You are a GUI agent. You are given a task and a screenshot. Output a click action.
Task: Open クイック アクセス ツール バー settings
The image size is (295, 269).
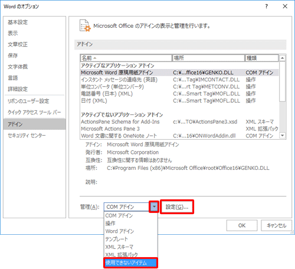[34, 112]
